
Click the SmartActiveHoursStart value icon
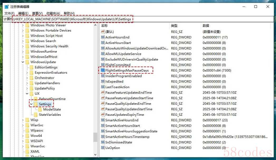pos(103,126)
